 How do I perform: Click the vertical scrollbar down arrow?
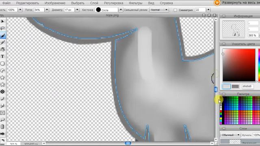click(x=216, y=140)
